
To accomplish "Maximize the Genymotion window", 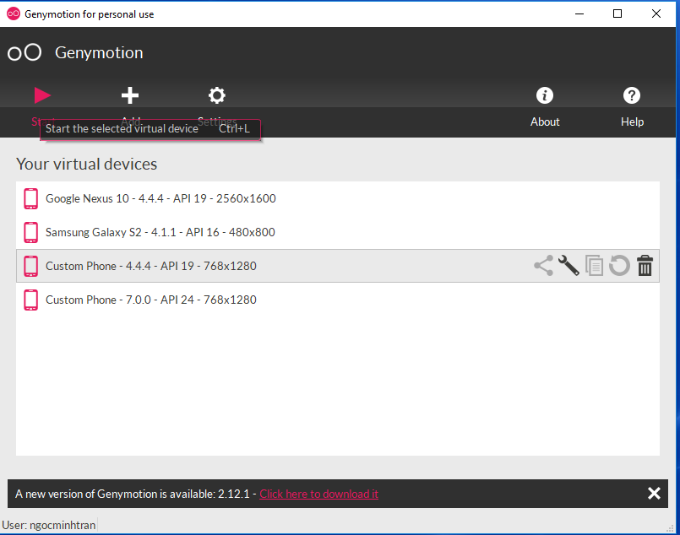I will [x=617, y=14].
